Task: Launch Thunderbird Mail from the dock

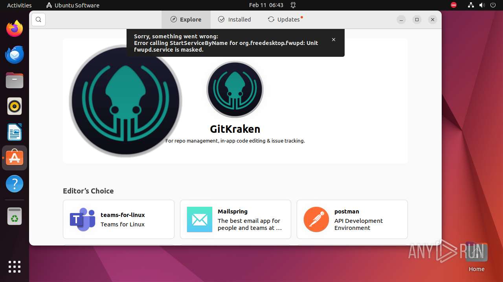Action: click(15, 54)
